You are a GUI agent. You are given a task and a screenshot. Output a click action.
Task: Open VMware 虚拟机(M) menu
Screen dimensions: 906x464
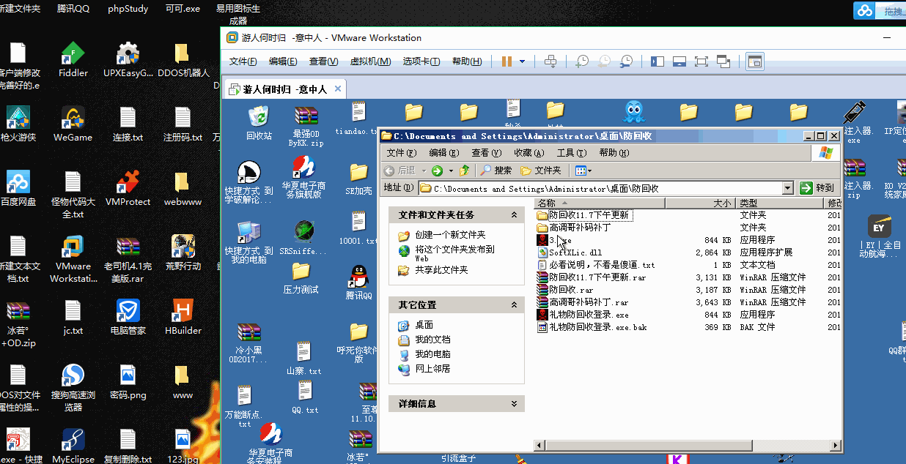(370, 61)
